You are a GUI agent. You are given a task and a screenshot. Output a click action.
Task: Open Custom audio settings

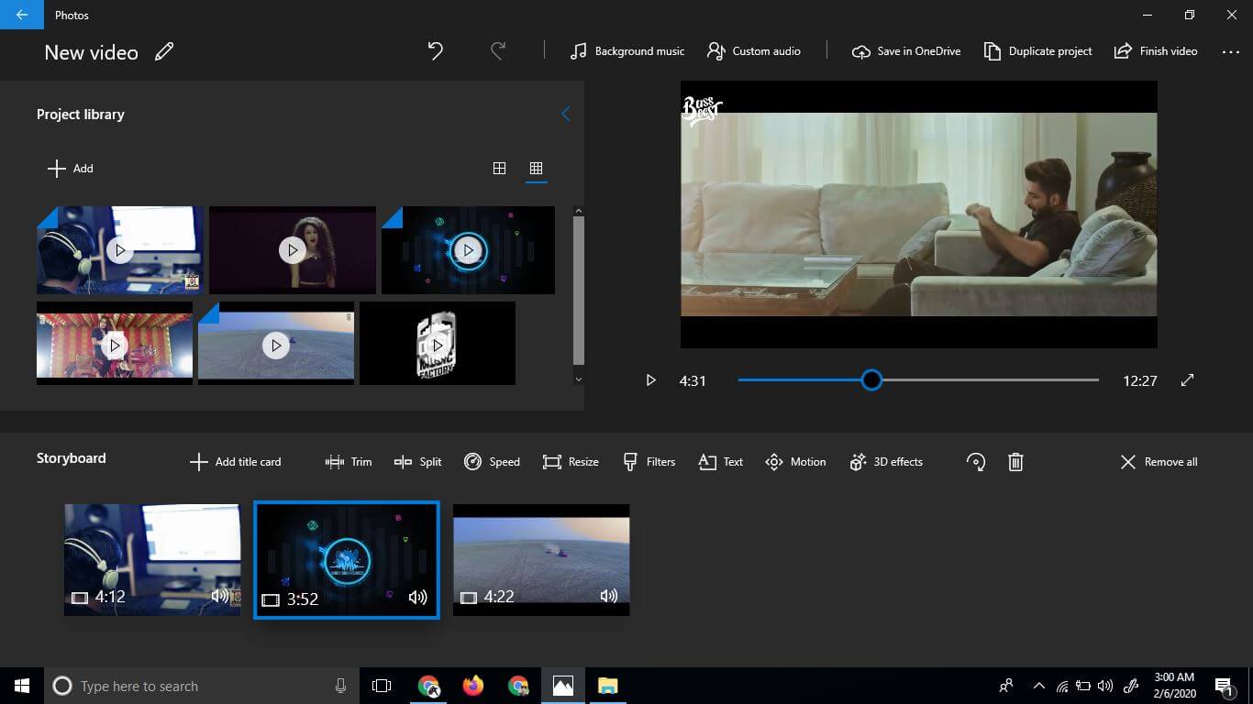[753, 51]
